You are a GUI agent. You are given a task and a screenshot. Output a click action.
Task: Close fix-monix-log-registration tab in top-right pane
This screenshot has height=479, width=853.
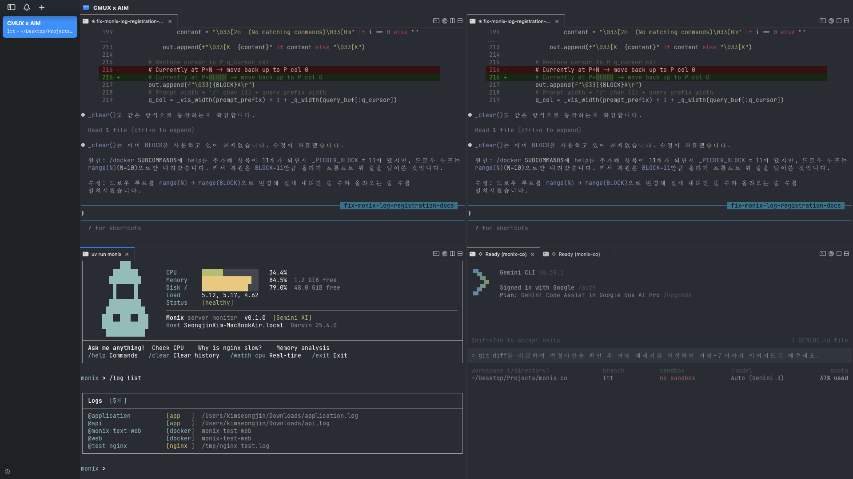pos(557,21)
